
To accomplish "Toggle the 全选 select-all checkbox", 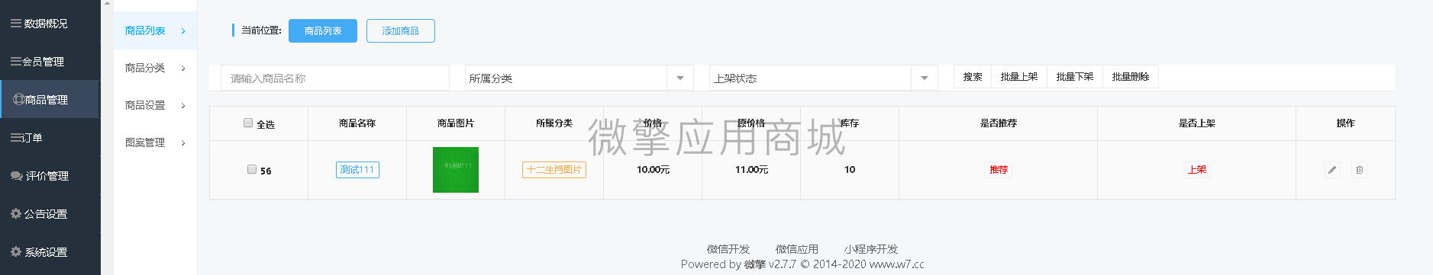I will (248, 123).
